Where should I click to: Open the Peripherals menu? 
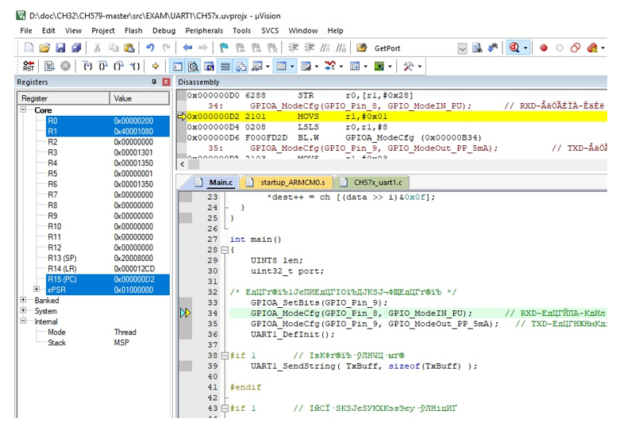point(204,30)
